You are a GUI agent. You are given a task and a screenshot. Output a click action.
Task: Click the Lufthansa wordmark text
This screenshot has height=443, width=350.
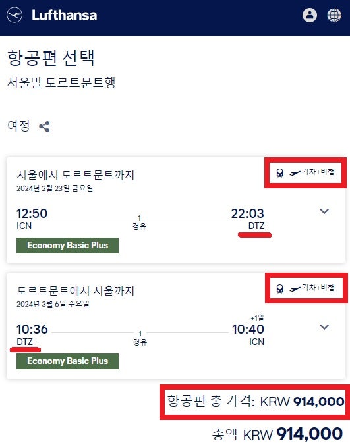pyautogui.click(x=64, y=15)
